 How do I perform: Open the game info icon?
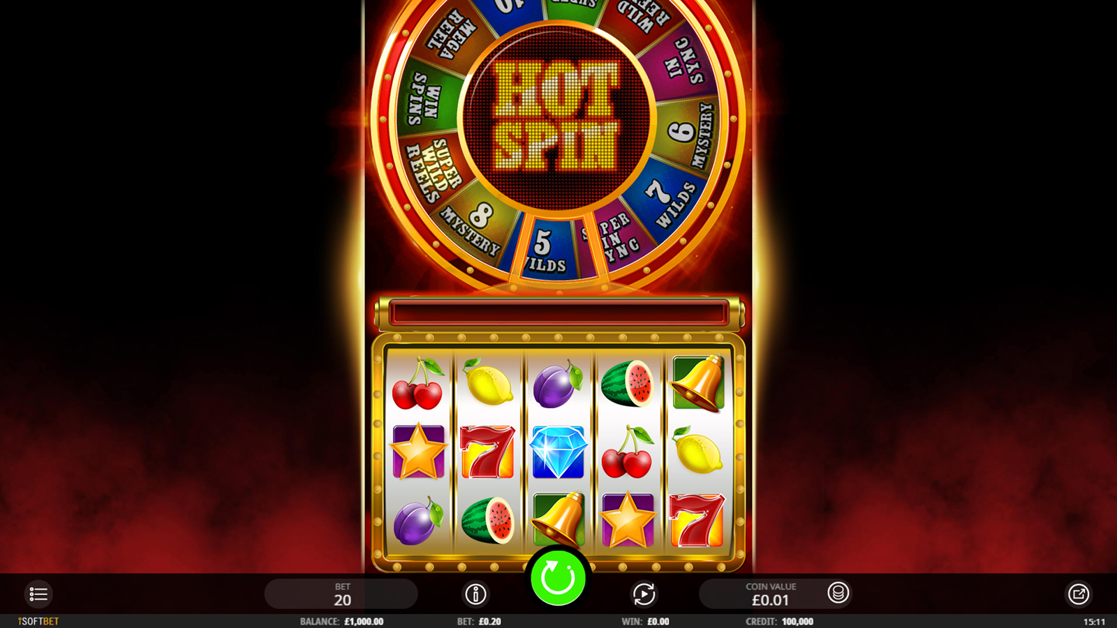[475, 594]
